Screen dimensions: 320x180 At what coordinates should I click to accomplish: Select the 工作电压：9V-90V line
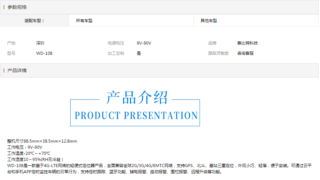point(25,147)
